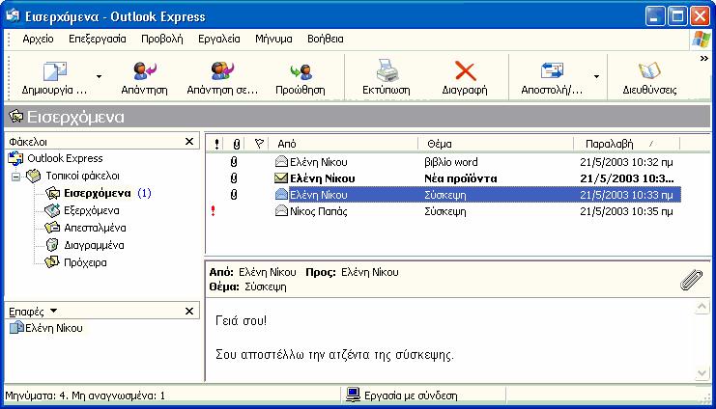
Task: Click opened envelope icon of βιβλίο word
Action: [281, 161]
